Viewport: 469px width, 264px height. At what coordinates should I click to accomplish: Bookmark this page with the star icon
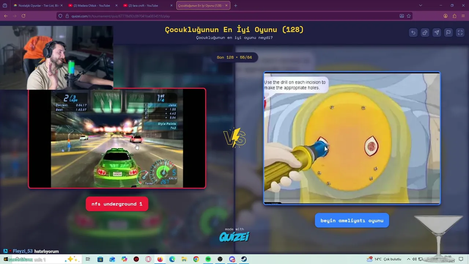pos(409,16)
